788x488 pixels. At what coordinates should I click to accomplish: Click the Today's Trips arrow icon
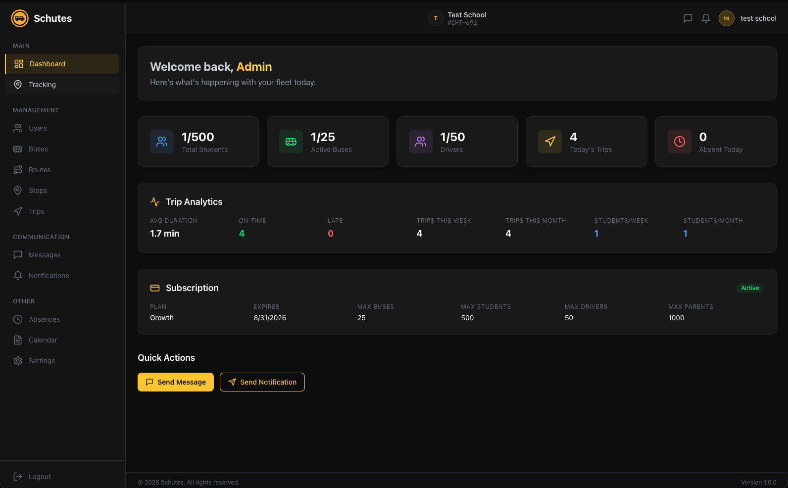(x=550, y=142)
